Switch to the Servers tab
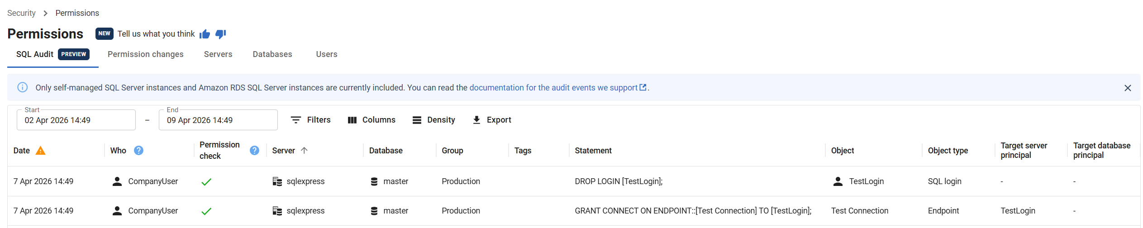Viewport: 1143px width, 228px height. click(218, 54)
